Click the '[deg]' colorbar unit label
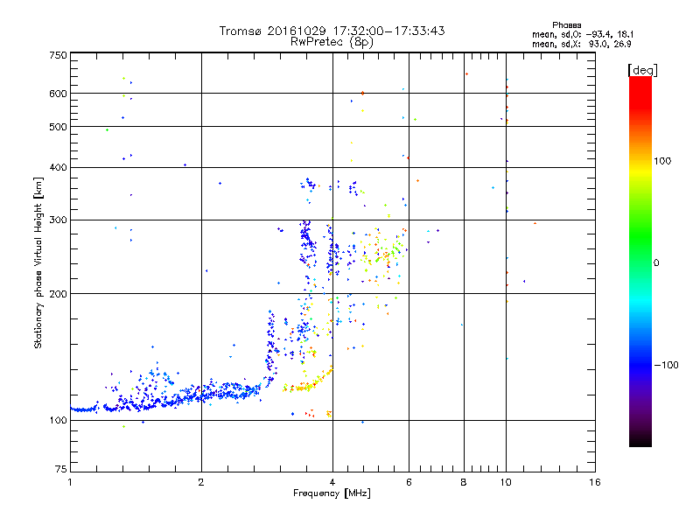700x525 pixels. click(x=642, y=70)
